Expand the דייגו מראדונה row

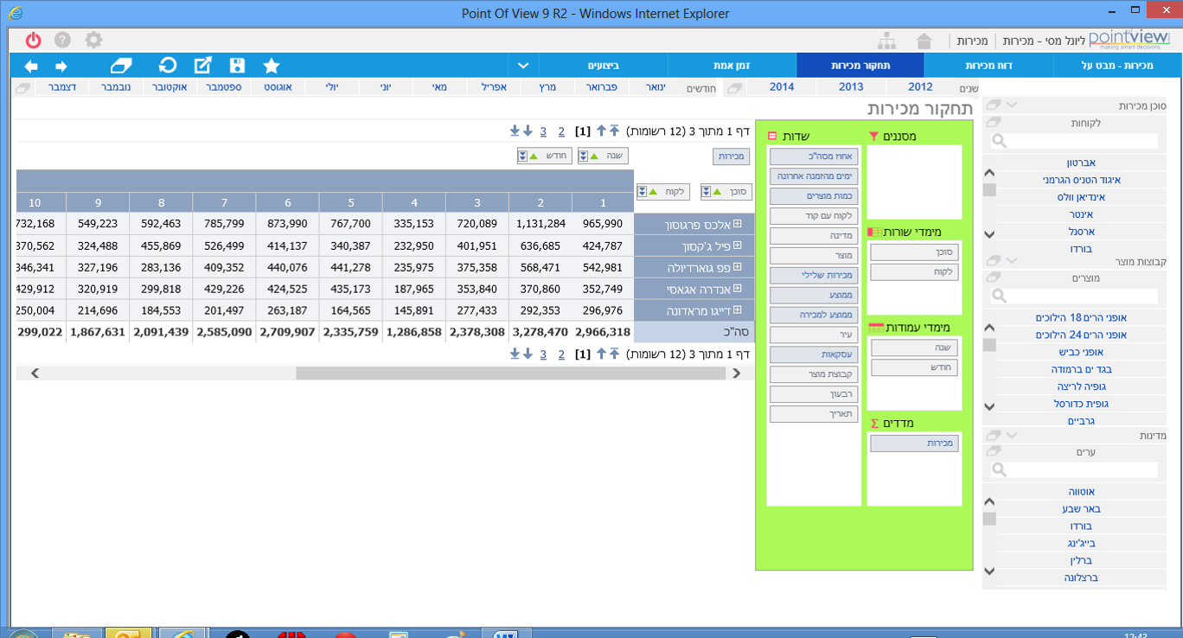click(738, 310)
